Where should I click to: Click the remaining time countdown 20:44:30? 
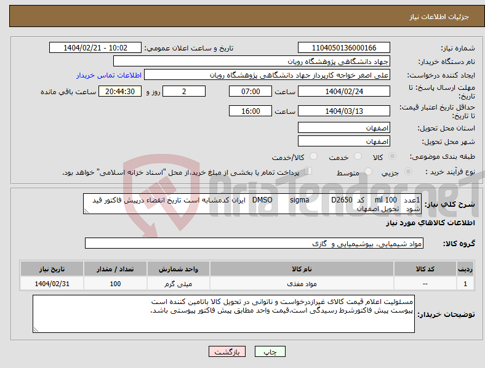click(x=120, y=91)
